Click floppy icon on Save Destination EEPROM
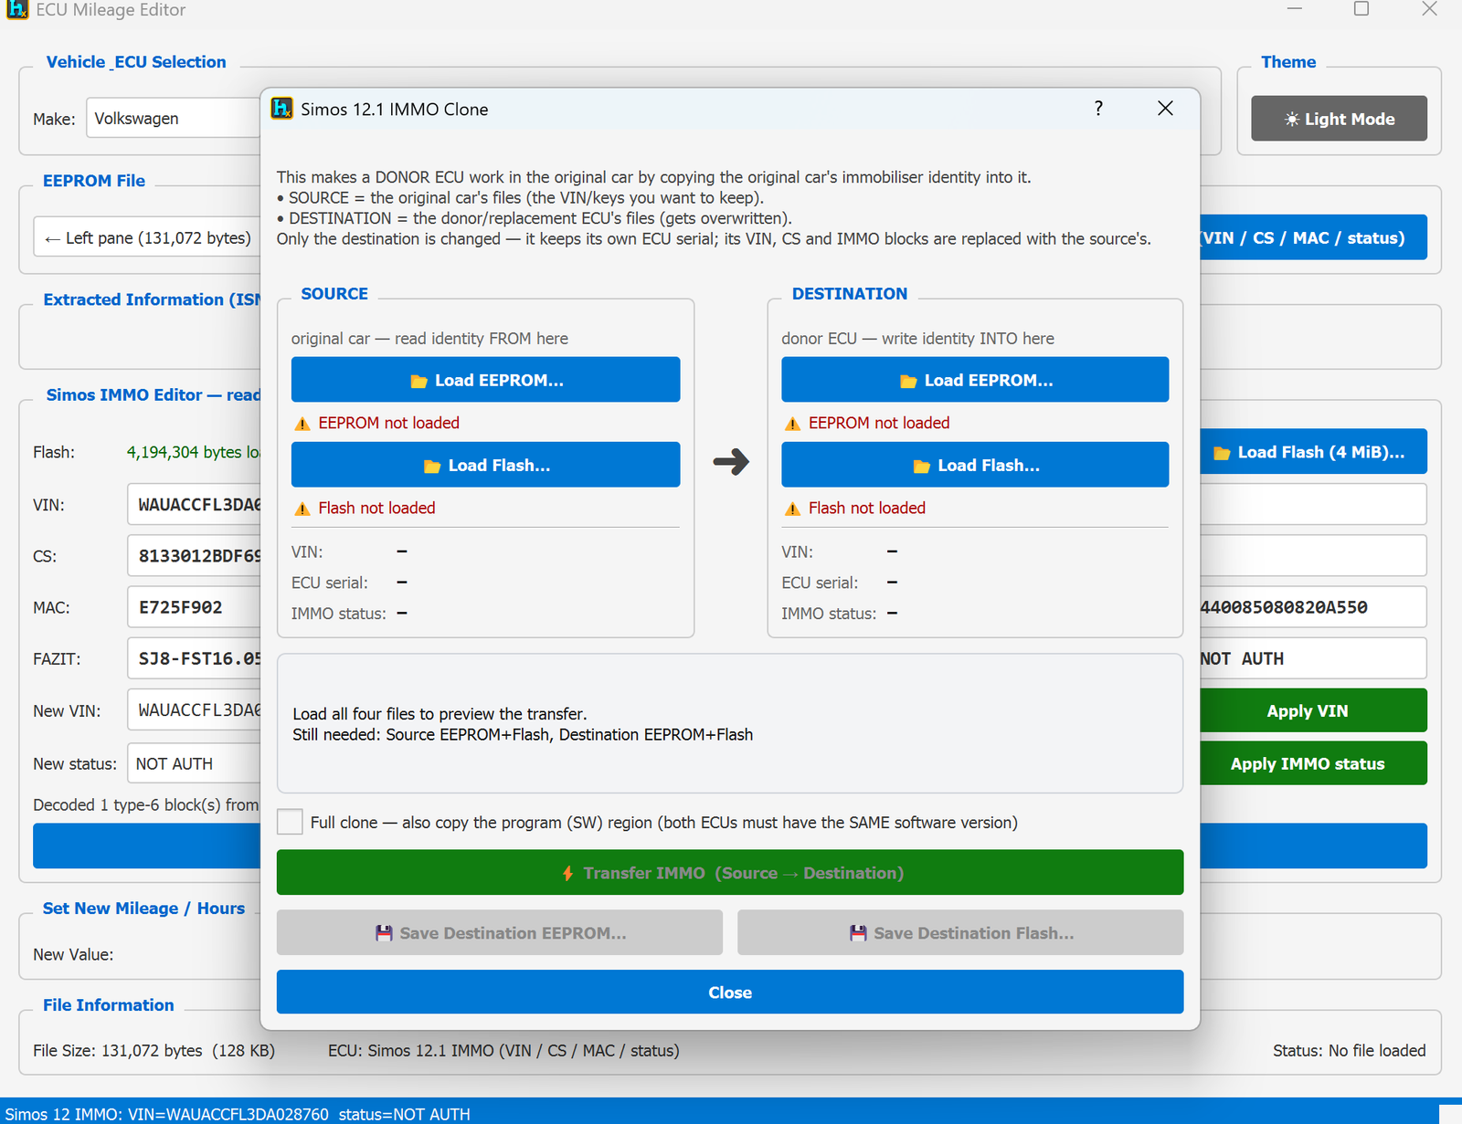The width and height of the screenshot is (1462, 1124). pyautogui.click(x=384, y=933)
